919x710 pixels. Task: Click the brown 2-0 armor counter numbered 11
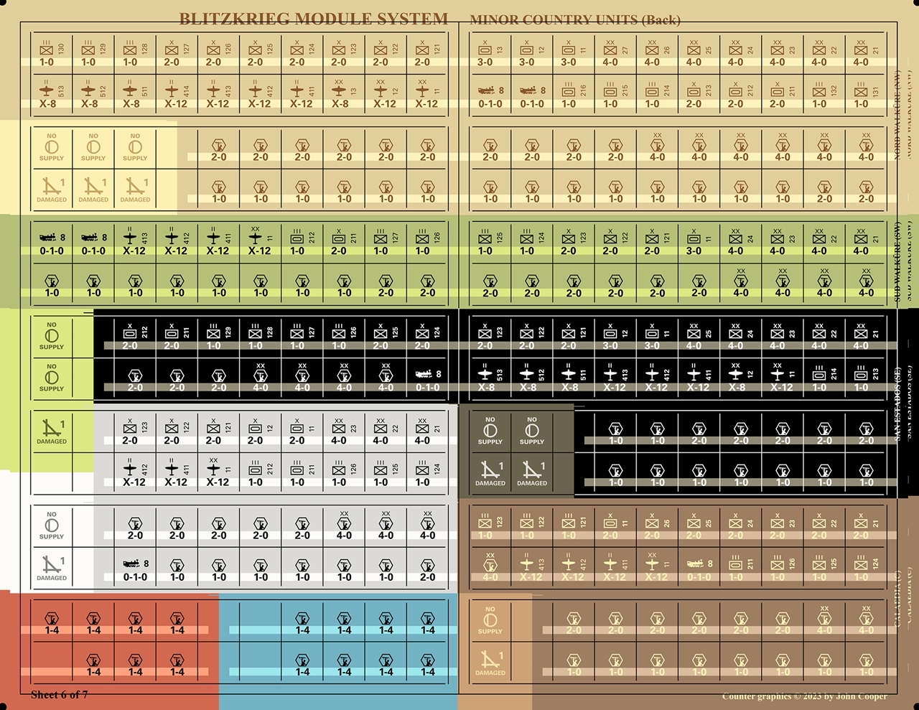pyautogui.click(x=615, y=528)
